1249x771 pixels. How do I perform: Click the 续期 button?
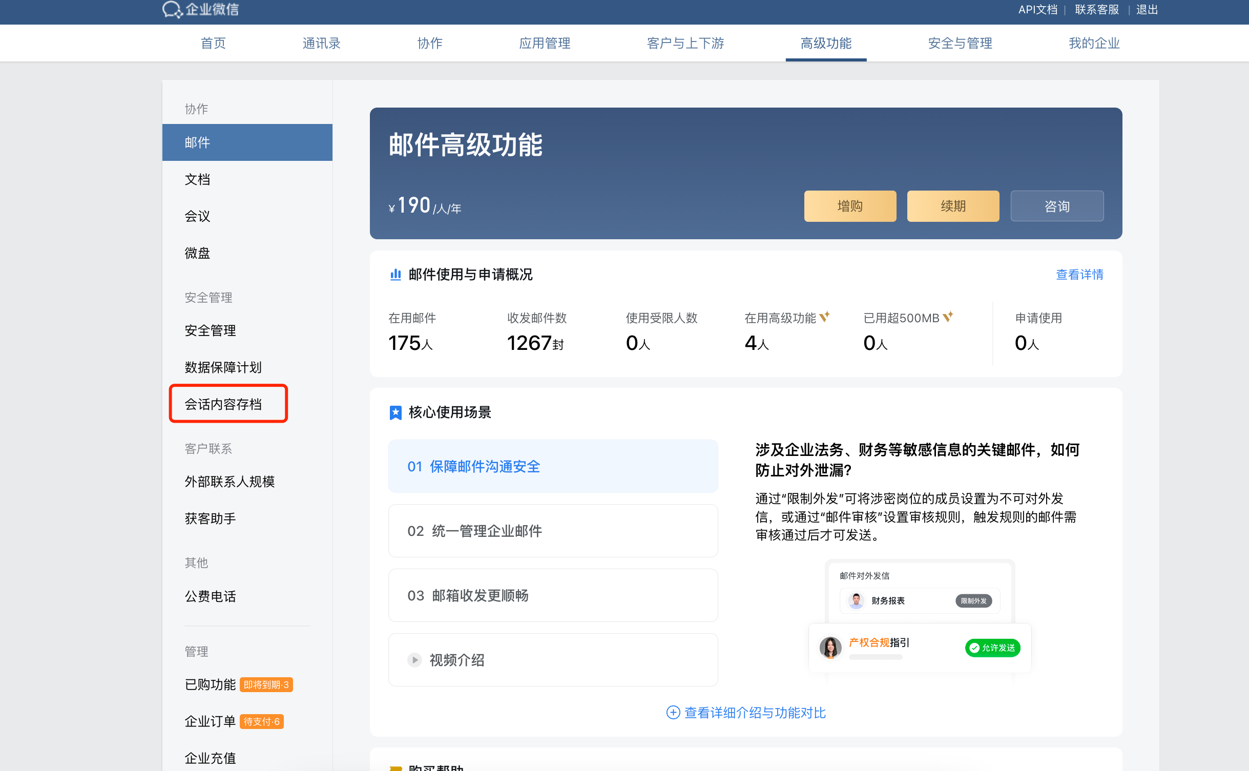[x=953, y=206]
